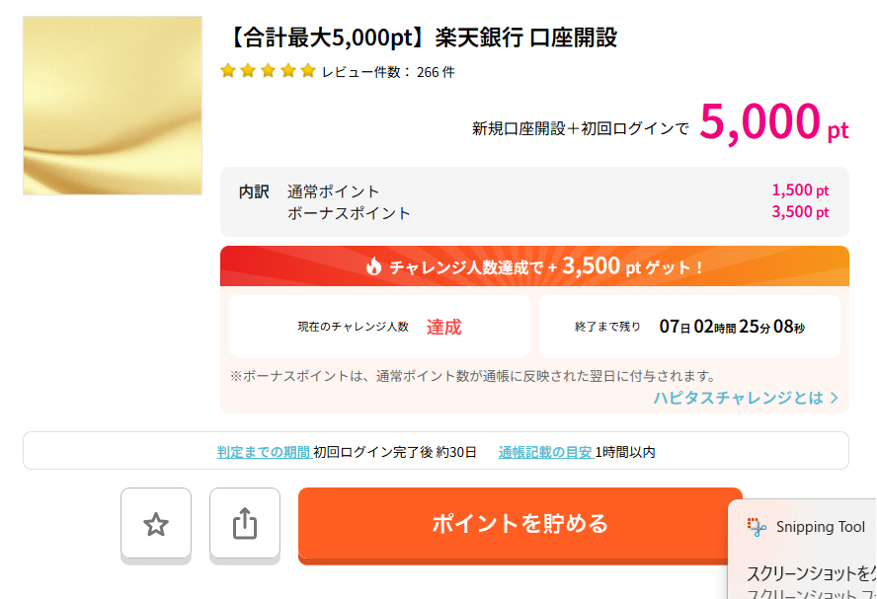Click the chevron after ハピタスチャレンジとは
Screen dimensions: 877x599
coord(835,398)
